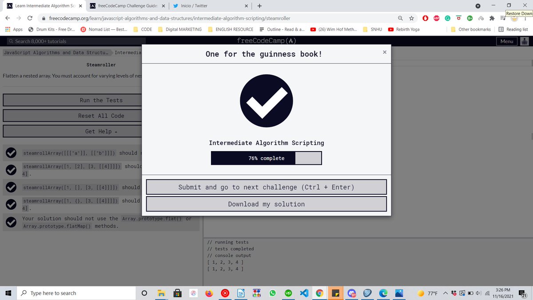Click the Type here to search box
Viewport: 533px width, 300px height.
coord(76,293)
